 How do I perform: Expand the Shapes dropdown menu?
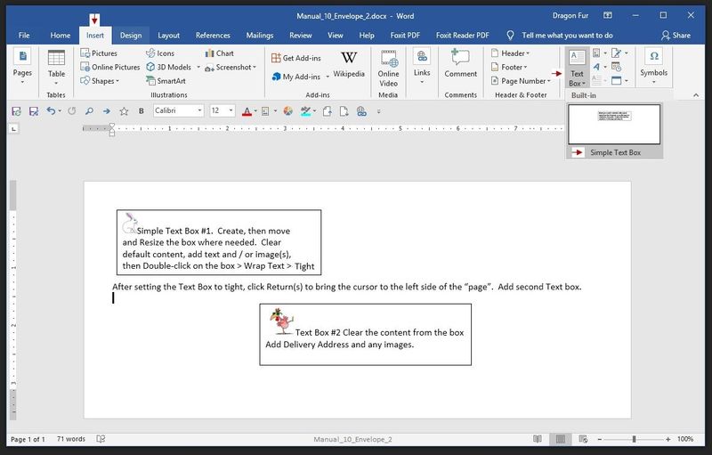[104, 81]
